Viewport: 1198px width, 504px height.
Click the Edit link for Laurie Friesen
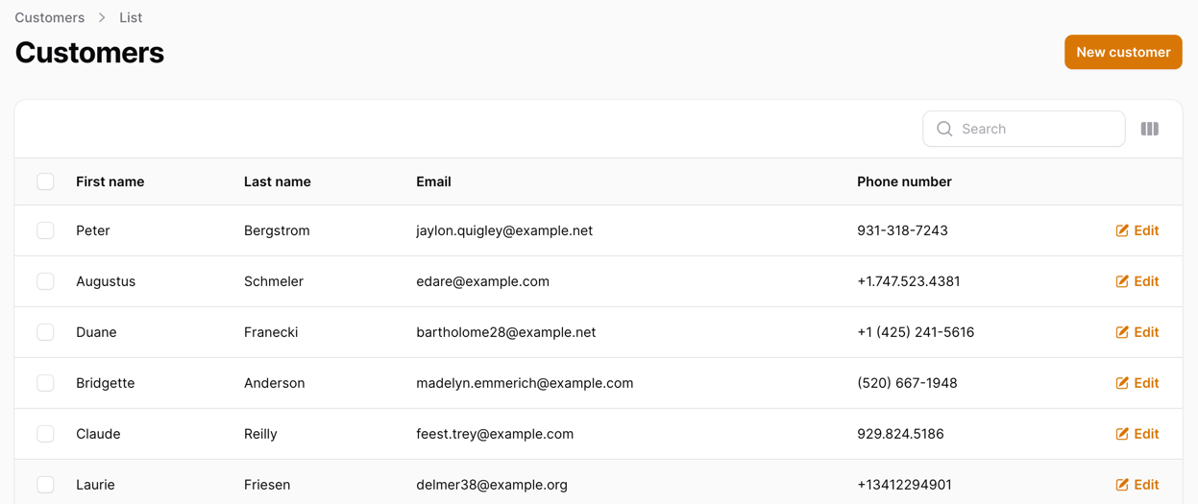pyautogui.click(x=1137, y=485)
